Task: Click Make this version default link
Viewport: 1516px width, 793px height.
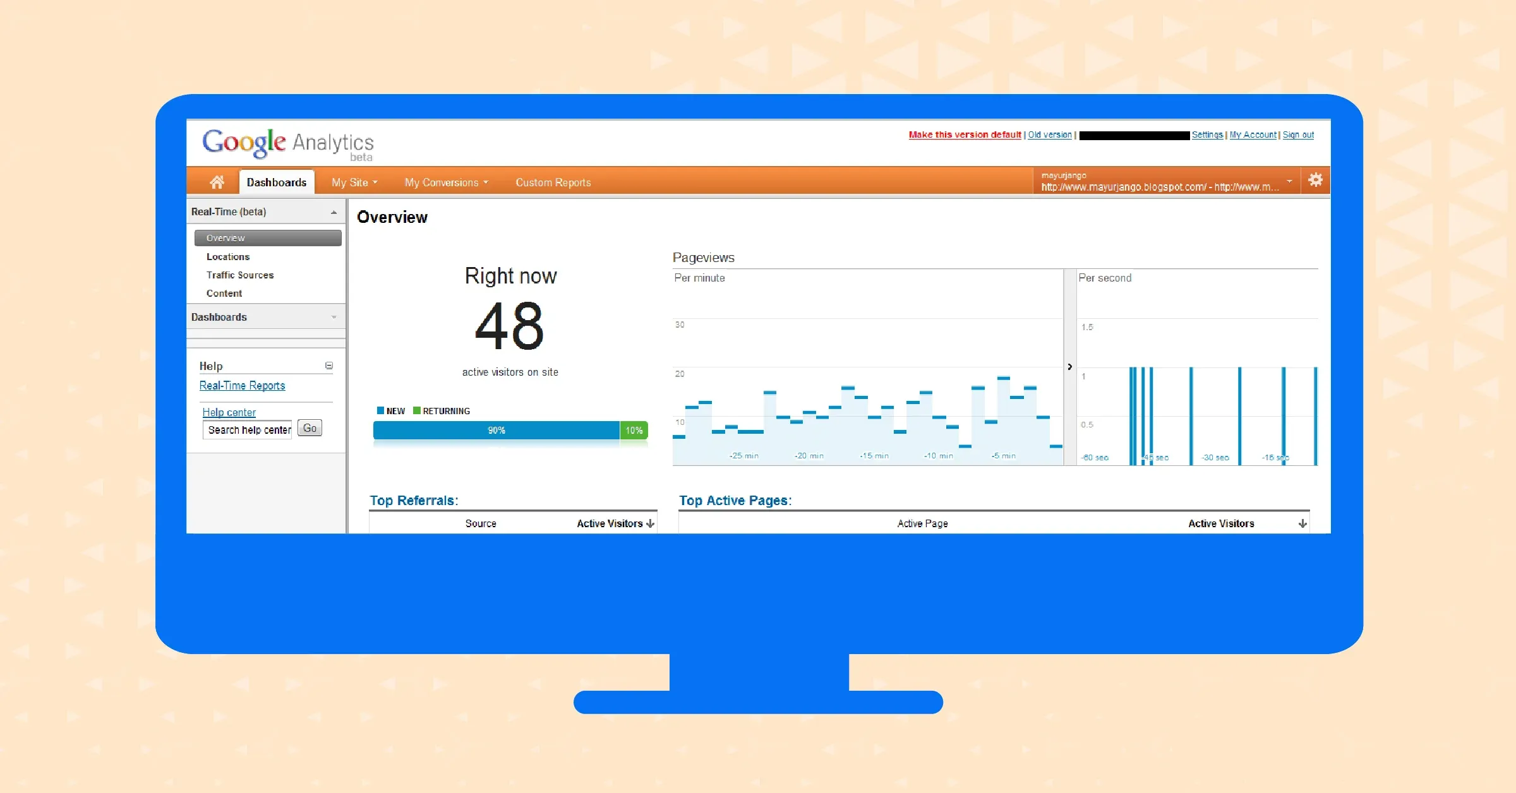Action: point(965,134)
